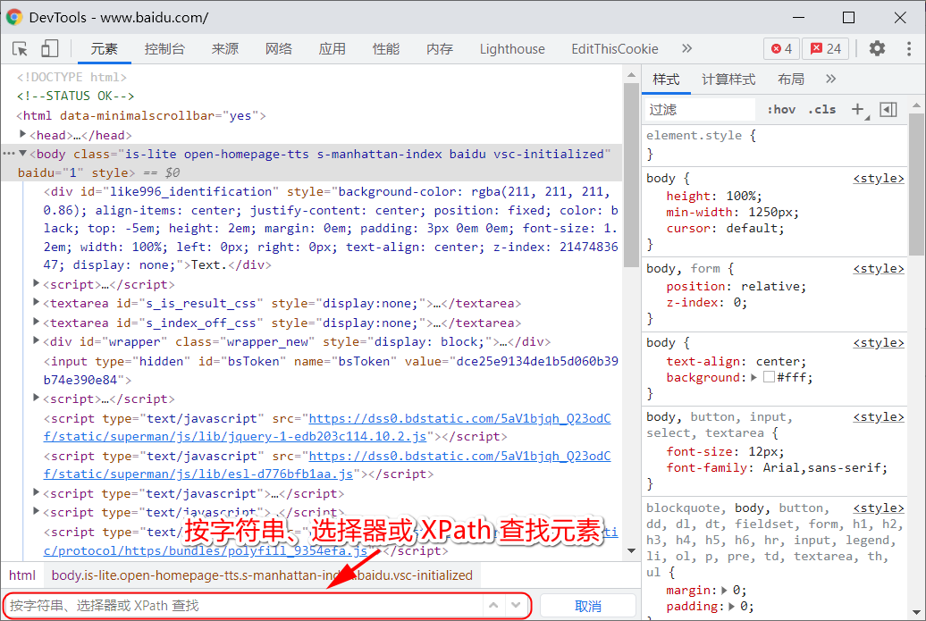Open the 来源 tab

(225, 49)
